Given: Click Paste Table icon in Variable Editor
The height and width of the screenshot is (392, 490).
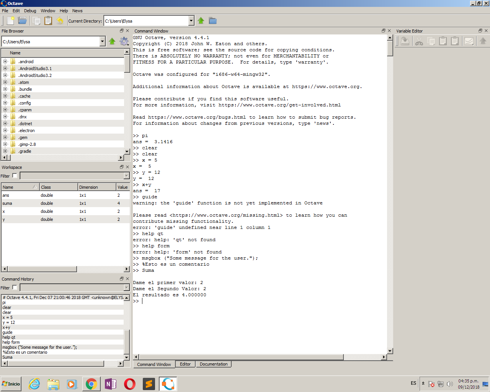Looking at the screenshot, I should [455, 41].
